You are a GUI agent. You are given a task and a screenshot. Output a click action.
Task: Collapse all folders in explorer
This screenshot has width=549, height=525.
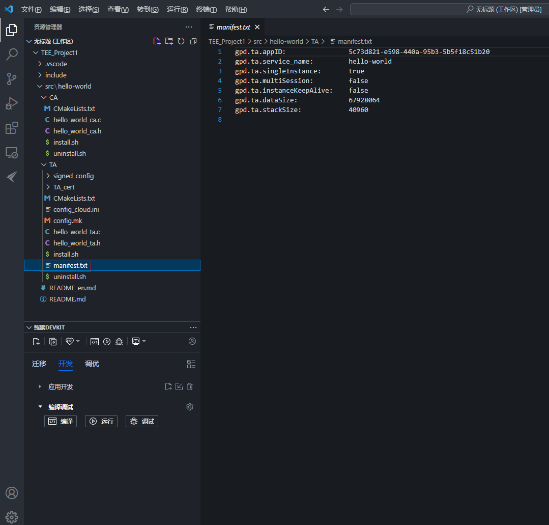[x=193, y=41]
